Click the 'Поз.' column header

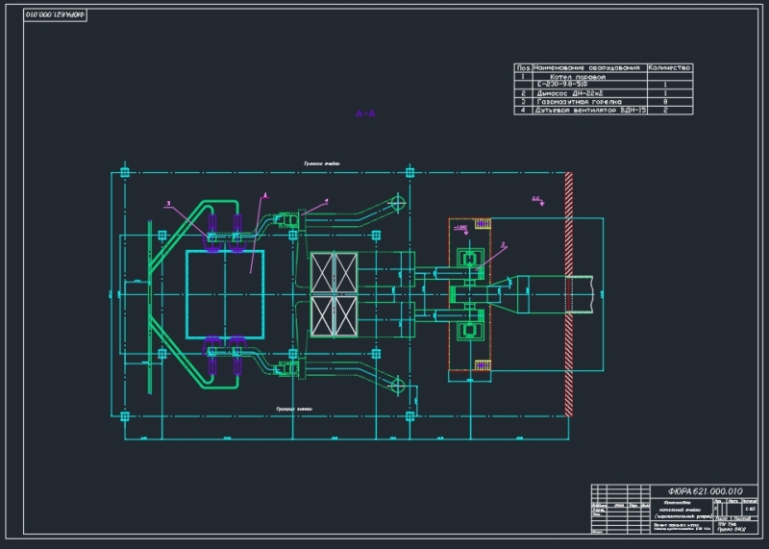(523, 67)
